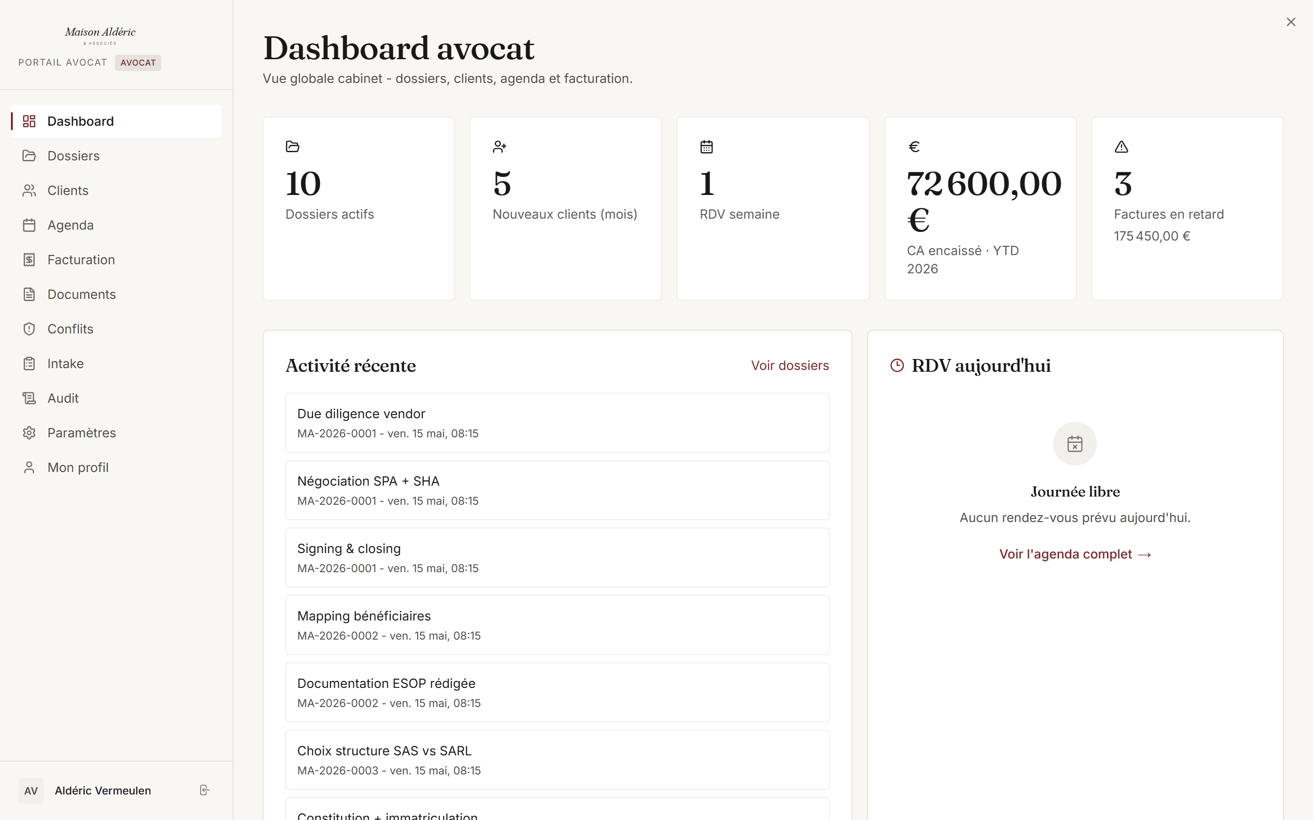Click the Documents file icon in sidebar
The width and height of the screenshot is (1313, 820).
(x=29, y=294)
